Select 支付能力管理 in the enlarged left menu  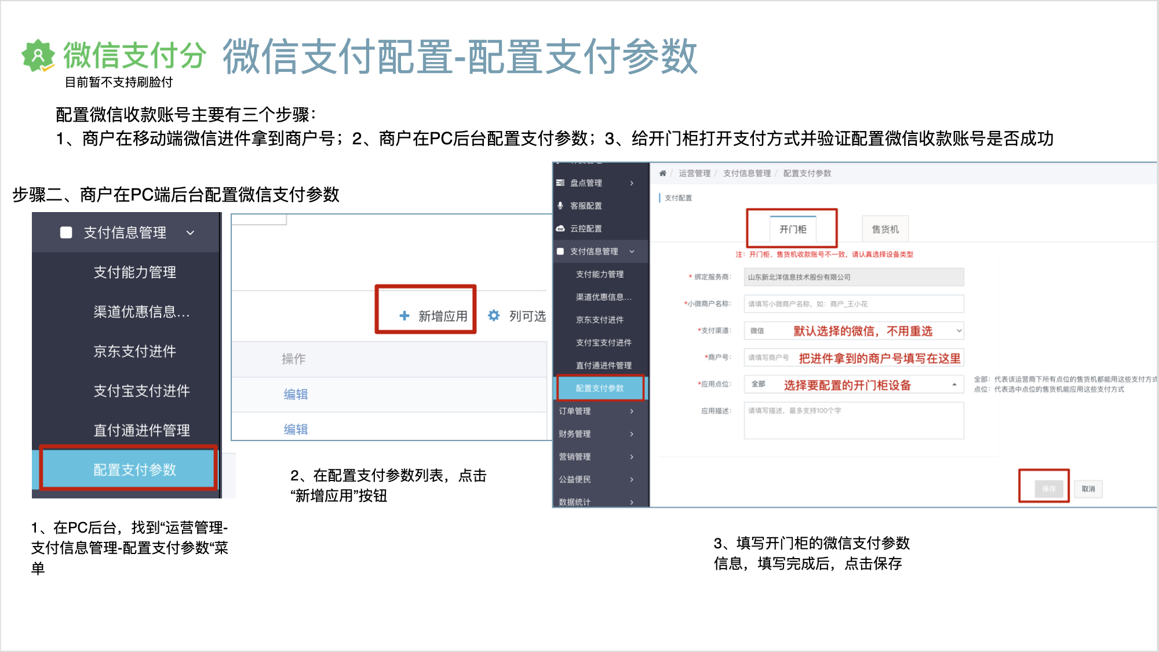pyautogui.click(x=135, y=272)
